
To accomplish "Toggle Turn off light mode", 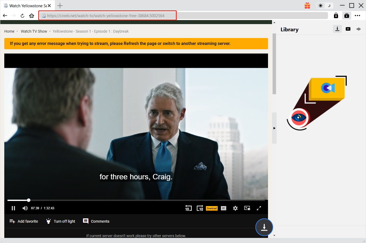I will coord(61,221).
